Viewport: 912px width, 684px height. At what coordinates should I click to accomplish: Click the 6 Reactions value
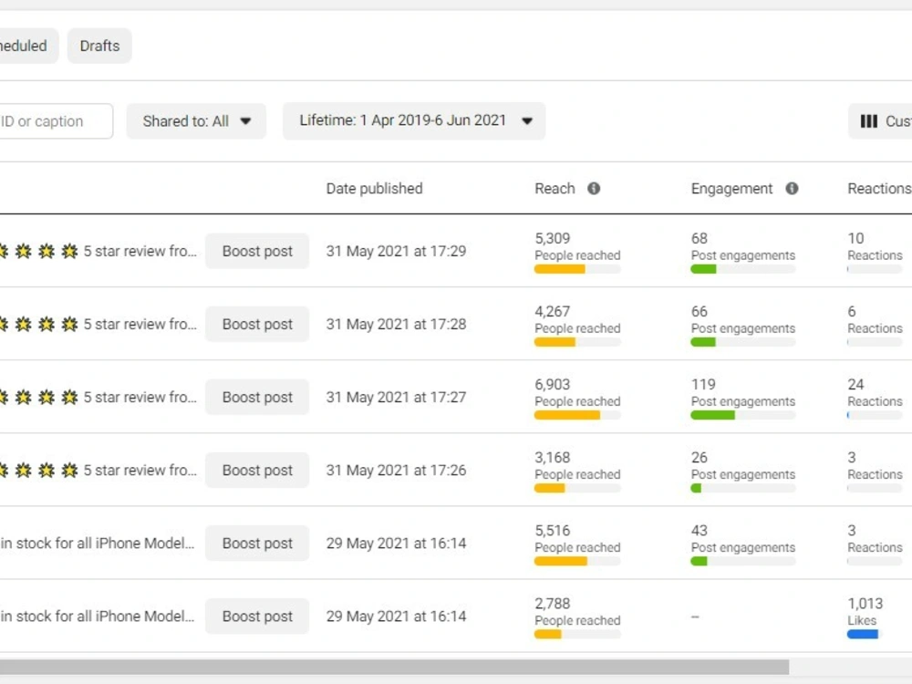point(852,312)
